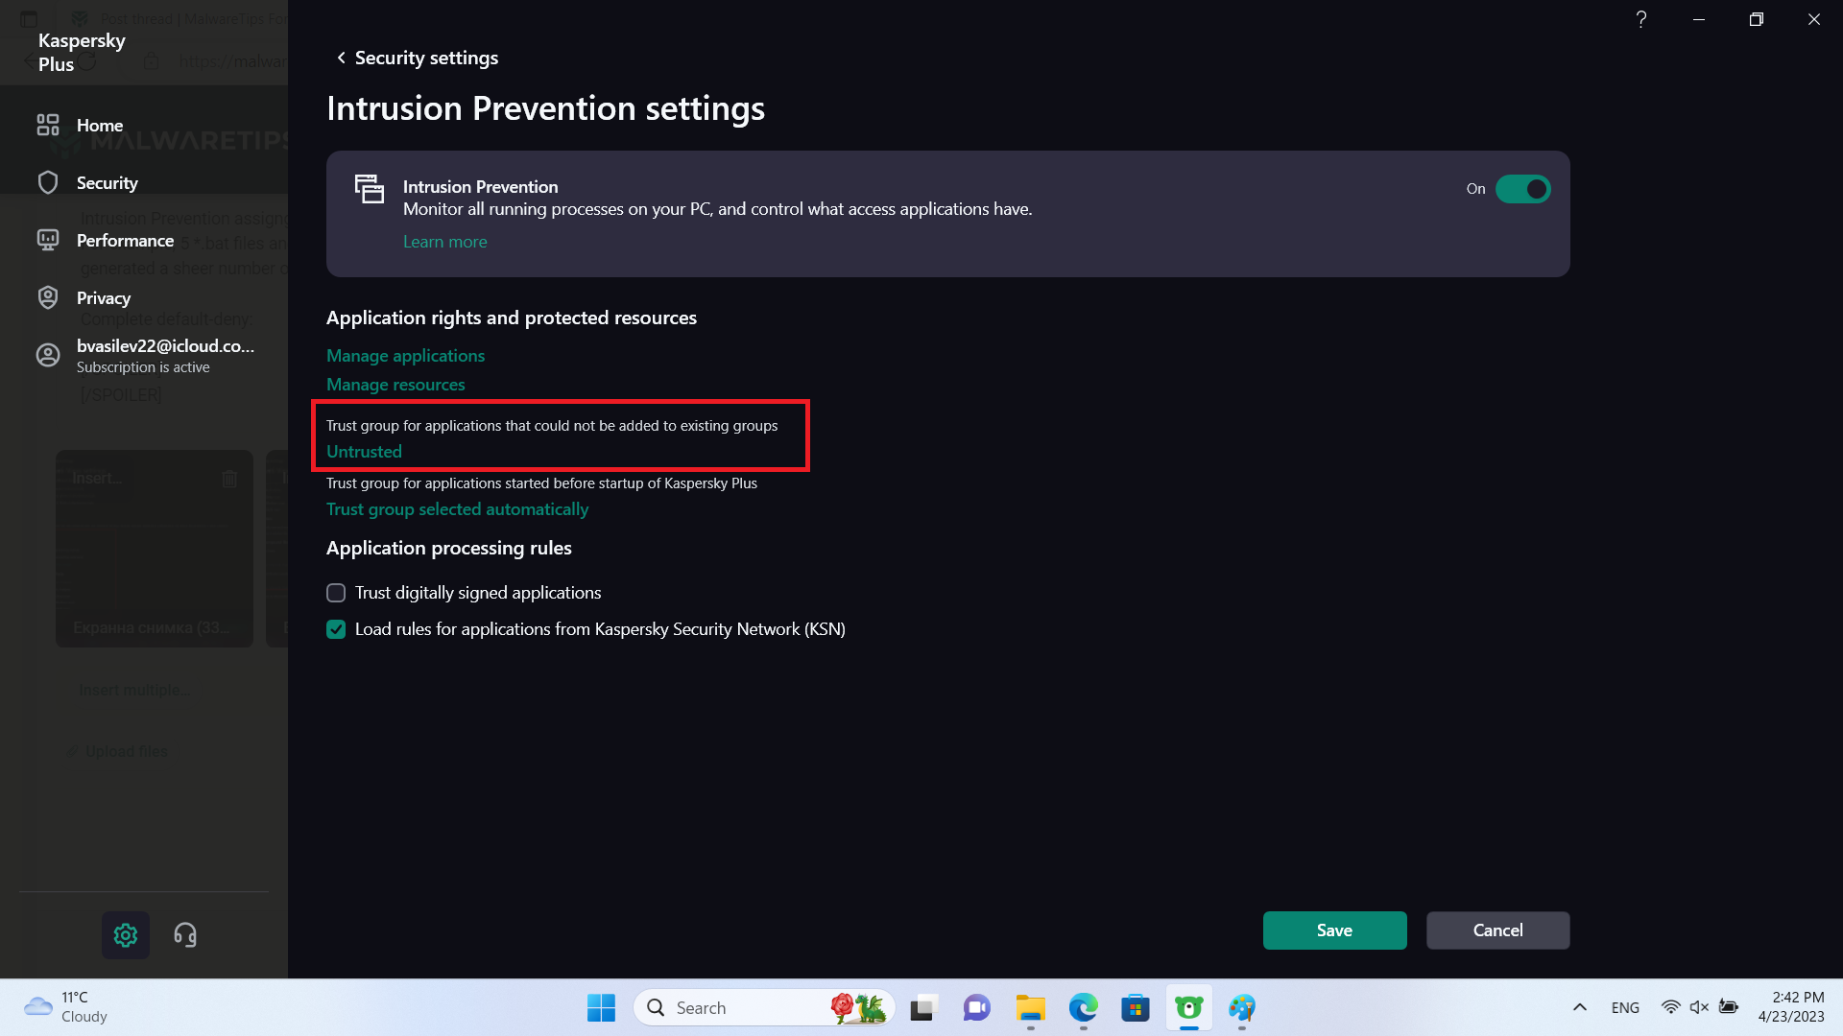Open the Untrusted trust group dropdown

tap(364, 452)
